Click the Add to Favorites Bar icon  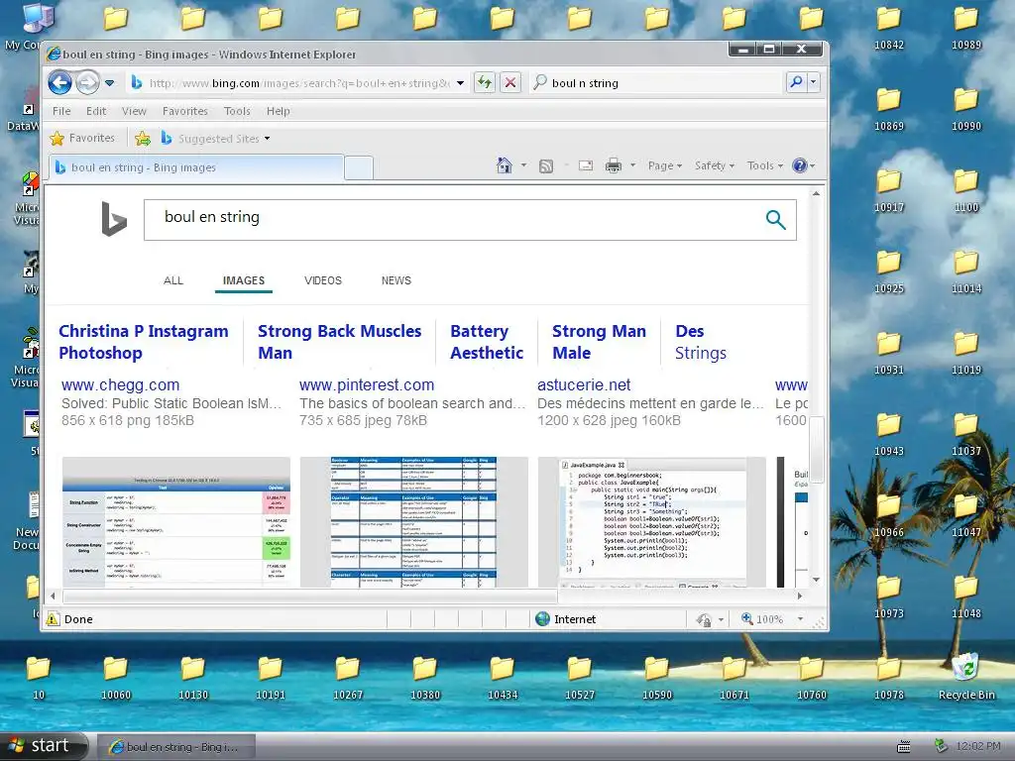click(143, 138)
